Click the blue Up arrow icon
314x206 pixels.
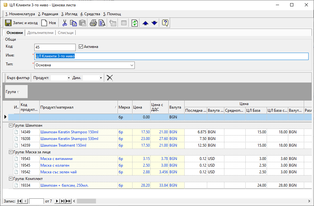tap(146, 23)
